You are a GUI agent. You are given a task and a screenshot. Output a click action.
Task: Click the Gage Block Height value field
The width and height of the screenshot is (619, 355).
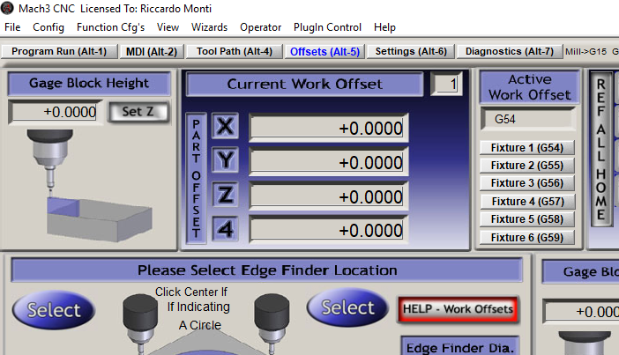[x=56, y=113]
